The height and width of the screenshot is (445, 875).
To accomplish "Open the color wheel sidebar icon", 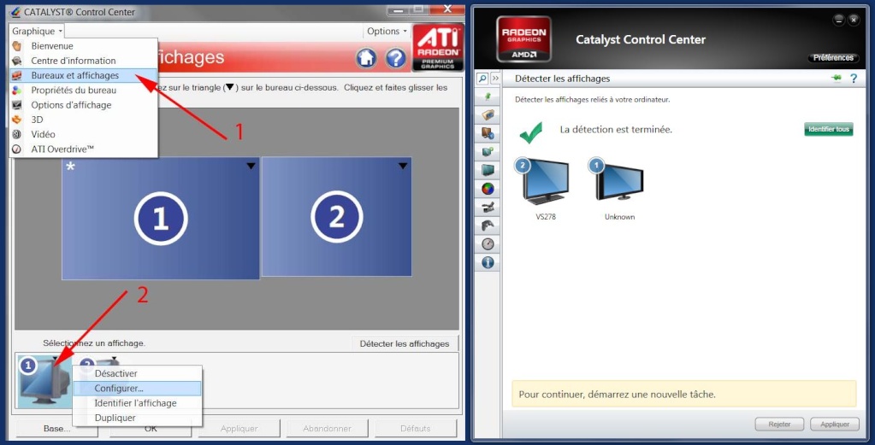I will (x=488, y=188).
